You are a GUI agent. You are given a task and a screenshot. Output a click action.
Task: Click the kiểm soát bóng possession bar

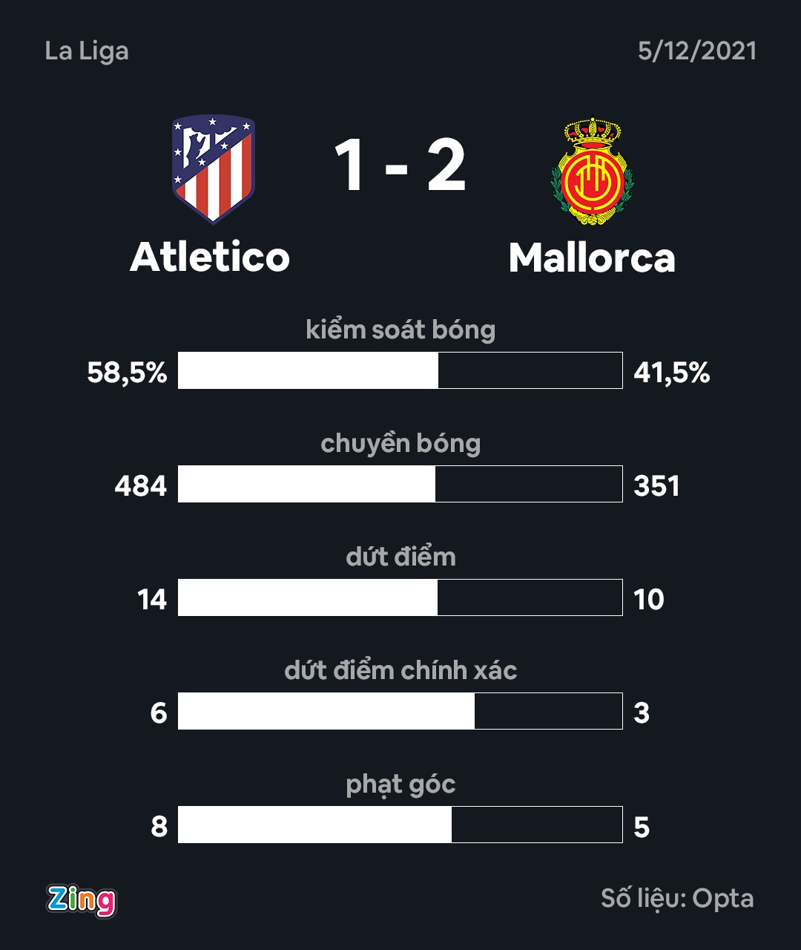[x=400, y=370]
